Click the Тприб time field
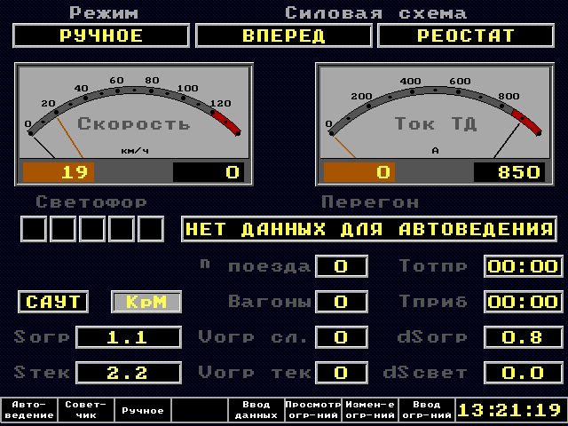This screenshot has height=426, width=568. tap(524, 302)
